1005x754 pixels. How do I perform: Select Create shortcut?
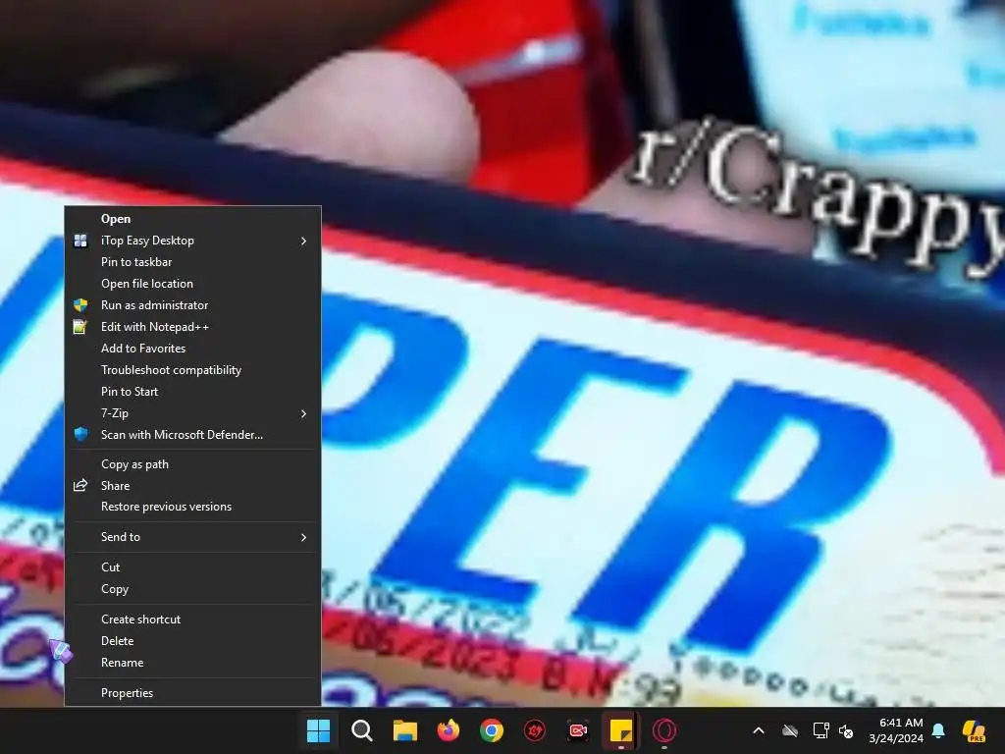(x=192, y=619)
